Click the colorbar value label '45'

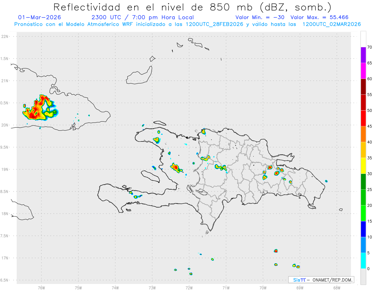(370, 126)
